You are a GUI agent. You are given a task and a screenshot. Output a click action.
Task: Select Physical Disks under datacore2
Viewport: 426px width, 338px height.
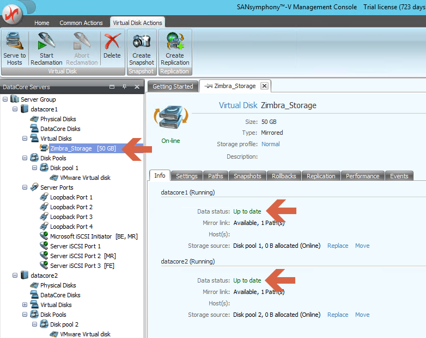(58, 285)
